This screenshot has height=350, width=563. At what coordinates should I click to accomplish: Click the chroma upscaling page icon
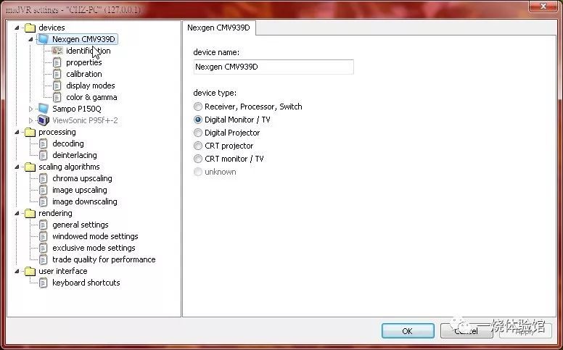coord(43,178)
